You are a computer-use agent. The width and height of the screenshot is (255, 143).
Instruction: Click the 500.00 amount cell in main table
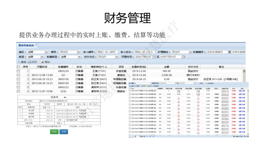tap(167, 71)
